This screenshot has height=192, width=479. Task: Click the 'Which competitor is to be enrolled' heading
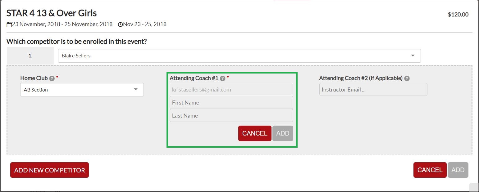[x=76, y=42]
